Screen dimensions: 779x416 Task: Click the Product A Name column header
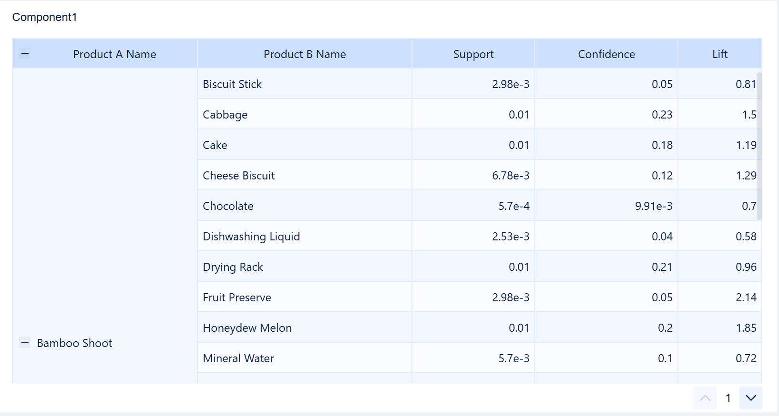(114, 54)
